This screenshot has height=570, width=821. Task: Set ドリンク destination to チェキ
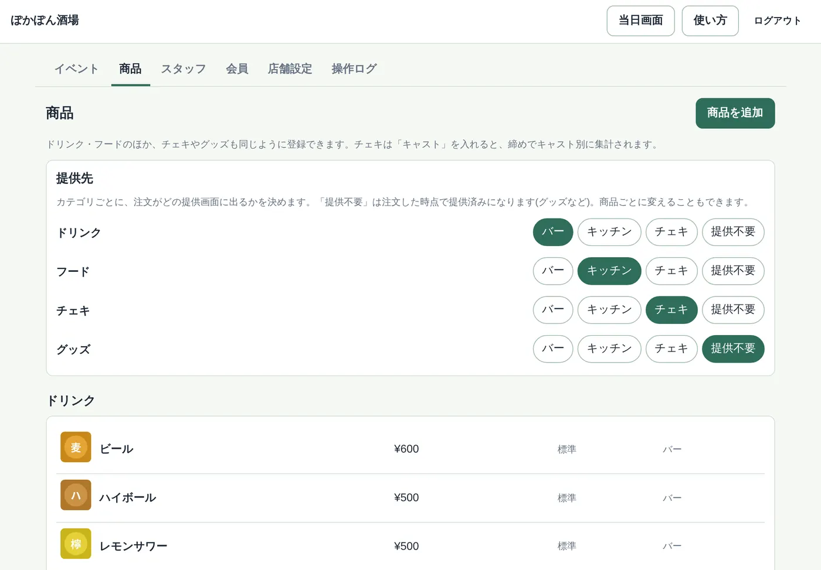pyautogui.click(x=671, y=232)
